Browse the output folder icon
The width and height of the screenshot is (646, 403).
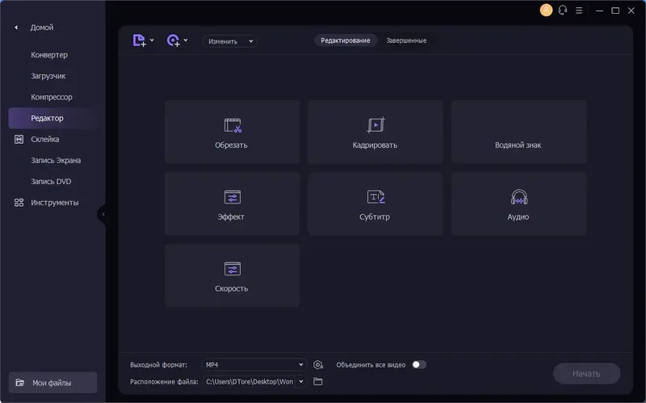(317, 381)
